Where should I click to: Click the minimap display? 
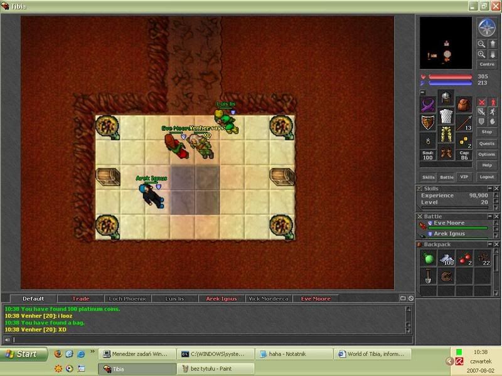[x=446, y=43]
